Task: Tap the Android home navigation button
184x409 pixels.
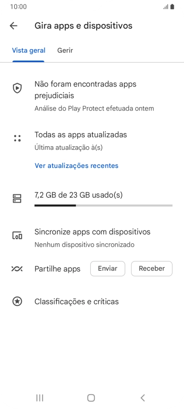Action: pos(91,398)
